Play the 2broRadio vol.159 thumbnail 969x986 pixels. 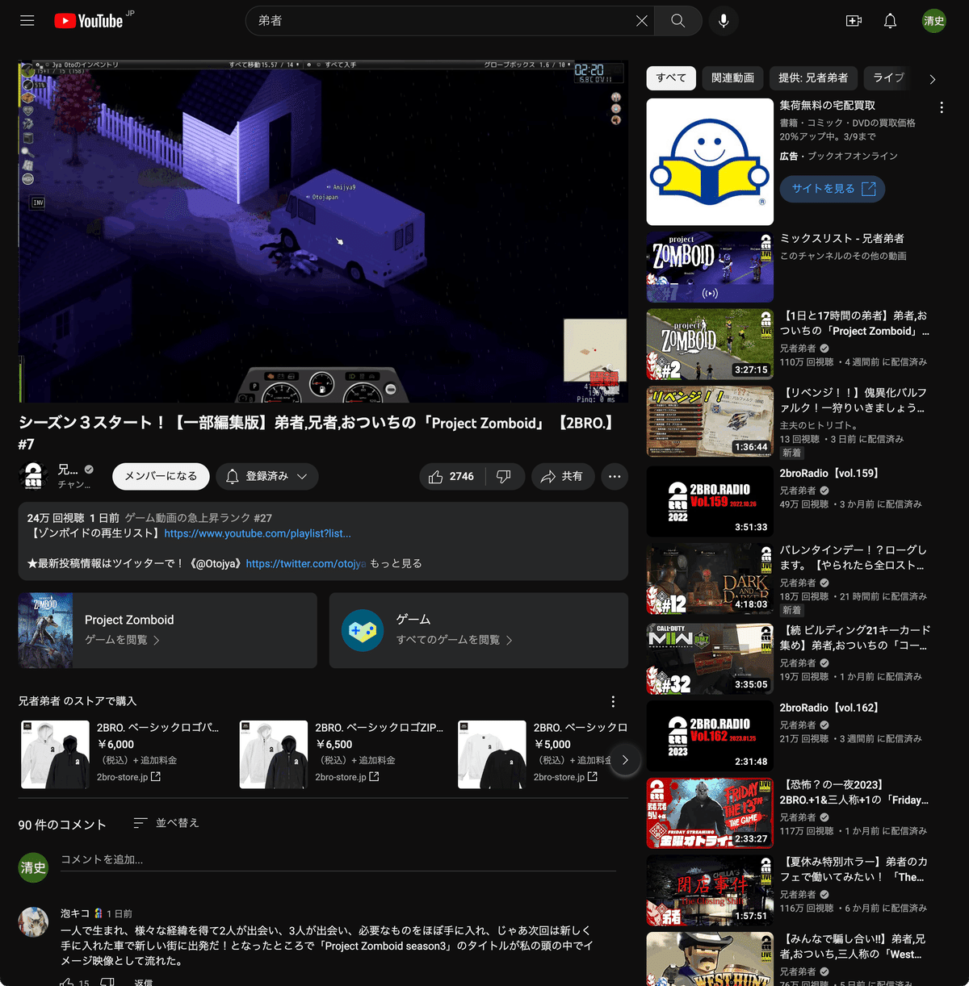coord(710,502)
